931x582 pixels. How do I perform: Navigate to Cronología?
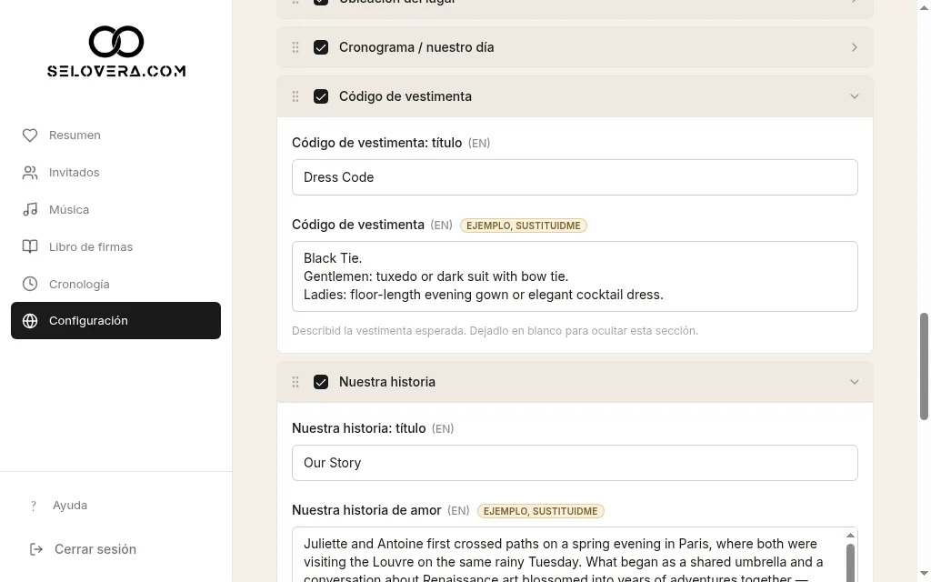(115, 284)
